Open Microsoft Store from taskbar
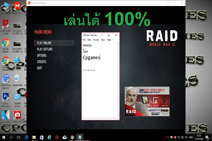 [x=42, y=137]
